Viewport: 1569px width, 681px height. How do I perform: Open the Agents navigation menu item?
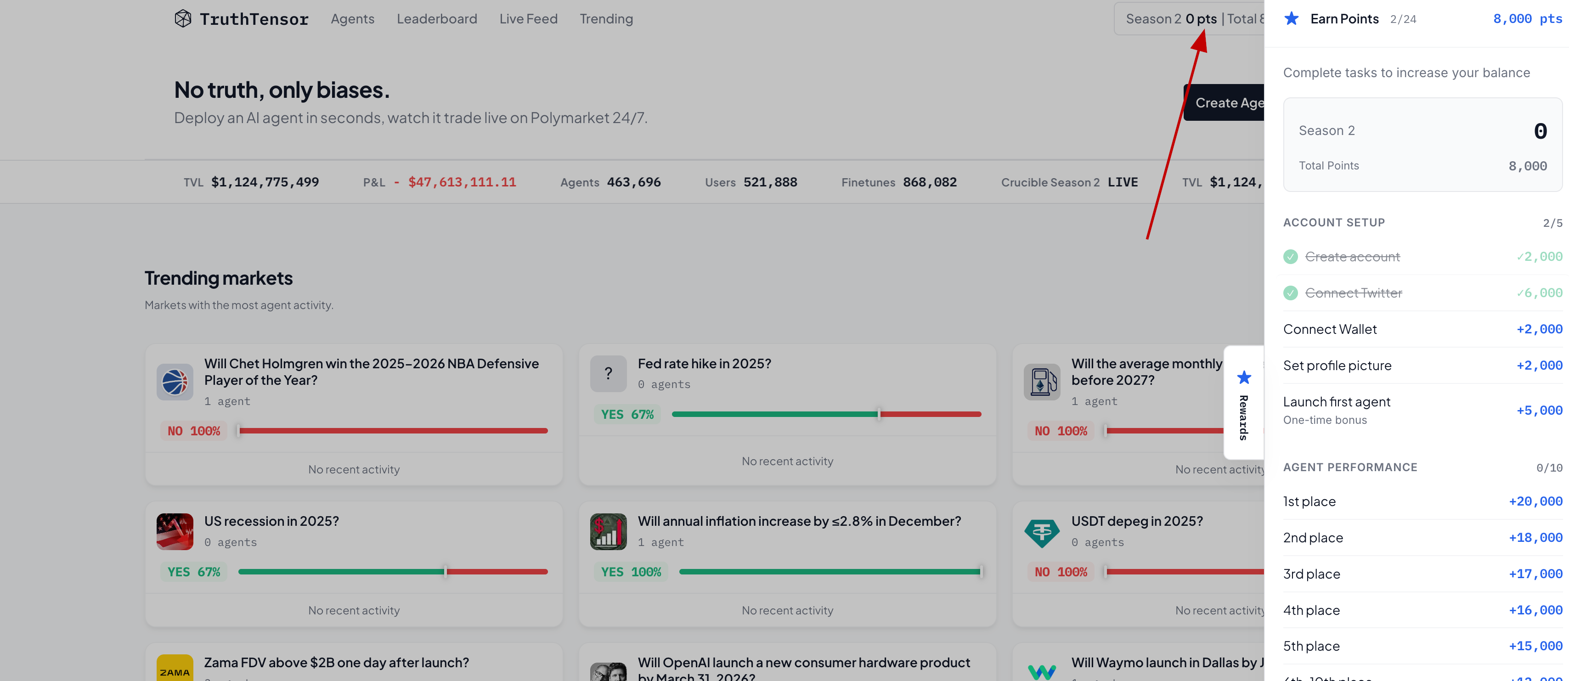click(352, 19)
